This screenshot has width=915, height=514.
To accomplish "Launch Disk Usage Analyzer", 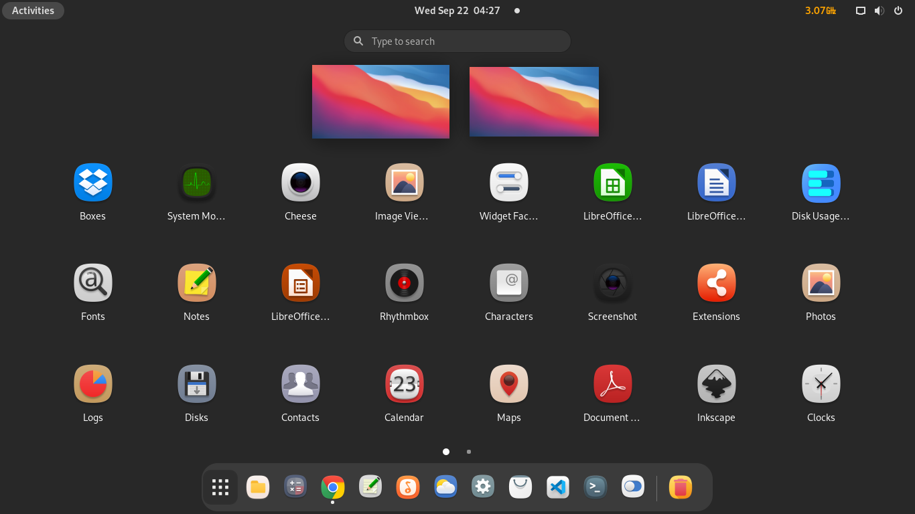I will pos(821,183).
